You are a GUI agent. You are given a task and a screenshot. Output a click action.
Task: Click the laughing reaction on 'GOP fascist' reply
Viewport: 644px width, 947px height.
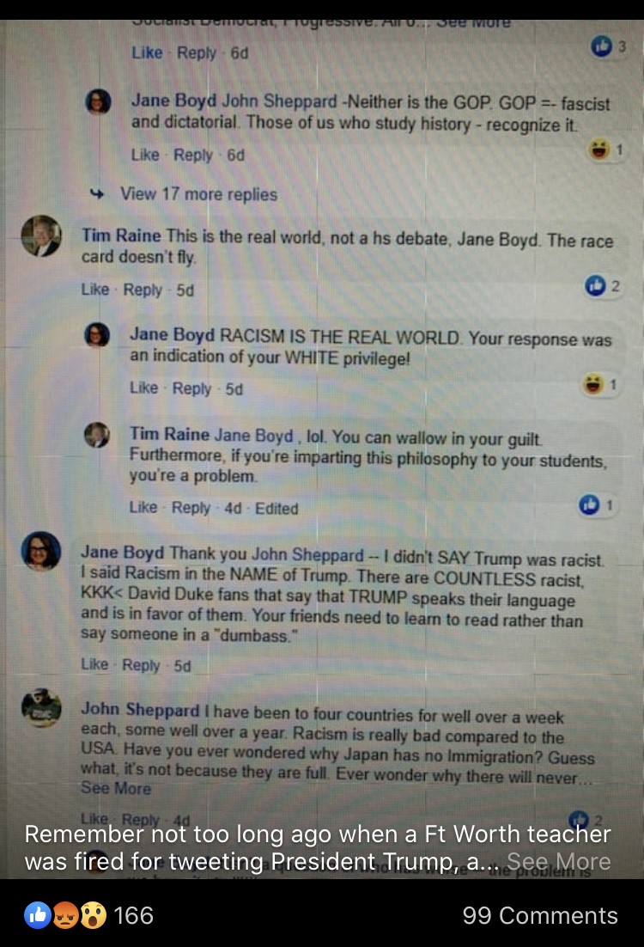tap(598, 149)
